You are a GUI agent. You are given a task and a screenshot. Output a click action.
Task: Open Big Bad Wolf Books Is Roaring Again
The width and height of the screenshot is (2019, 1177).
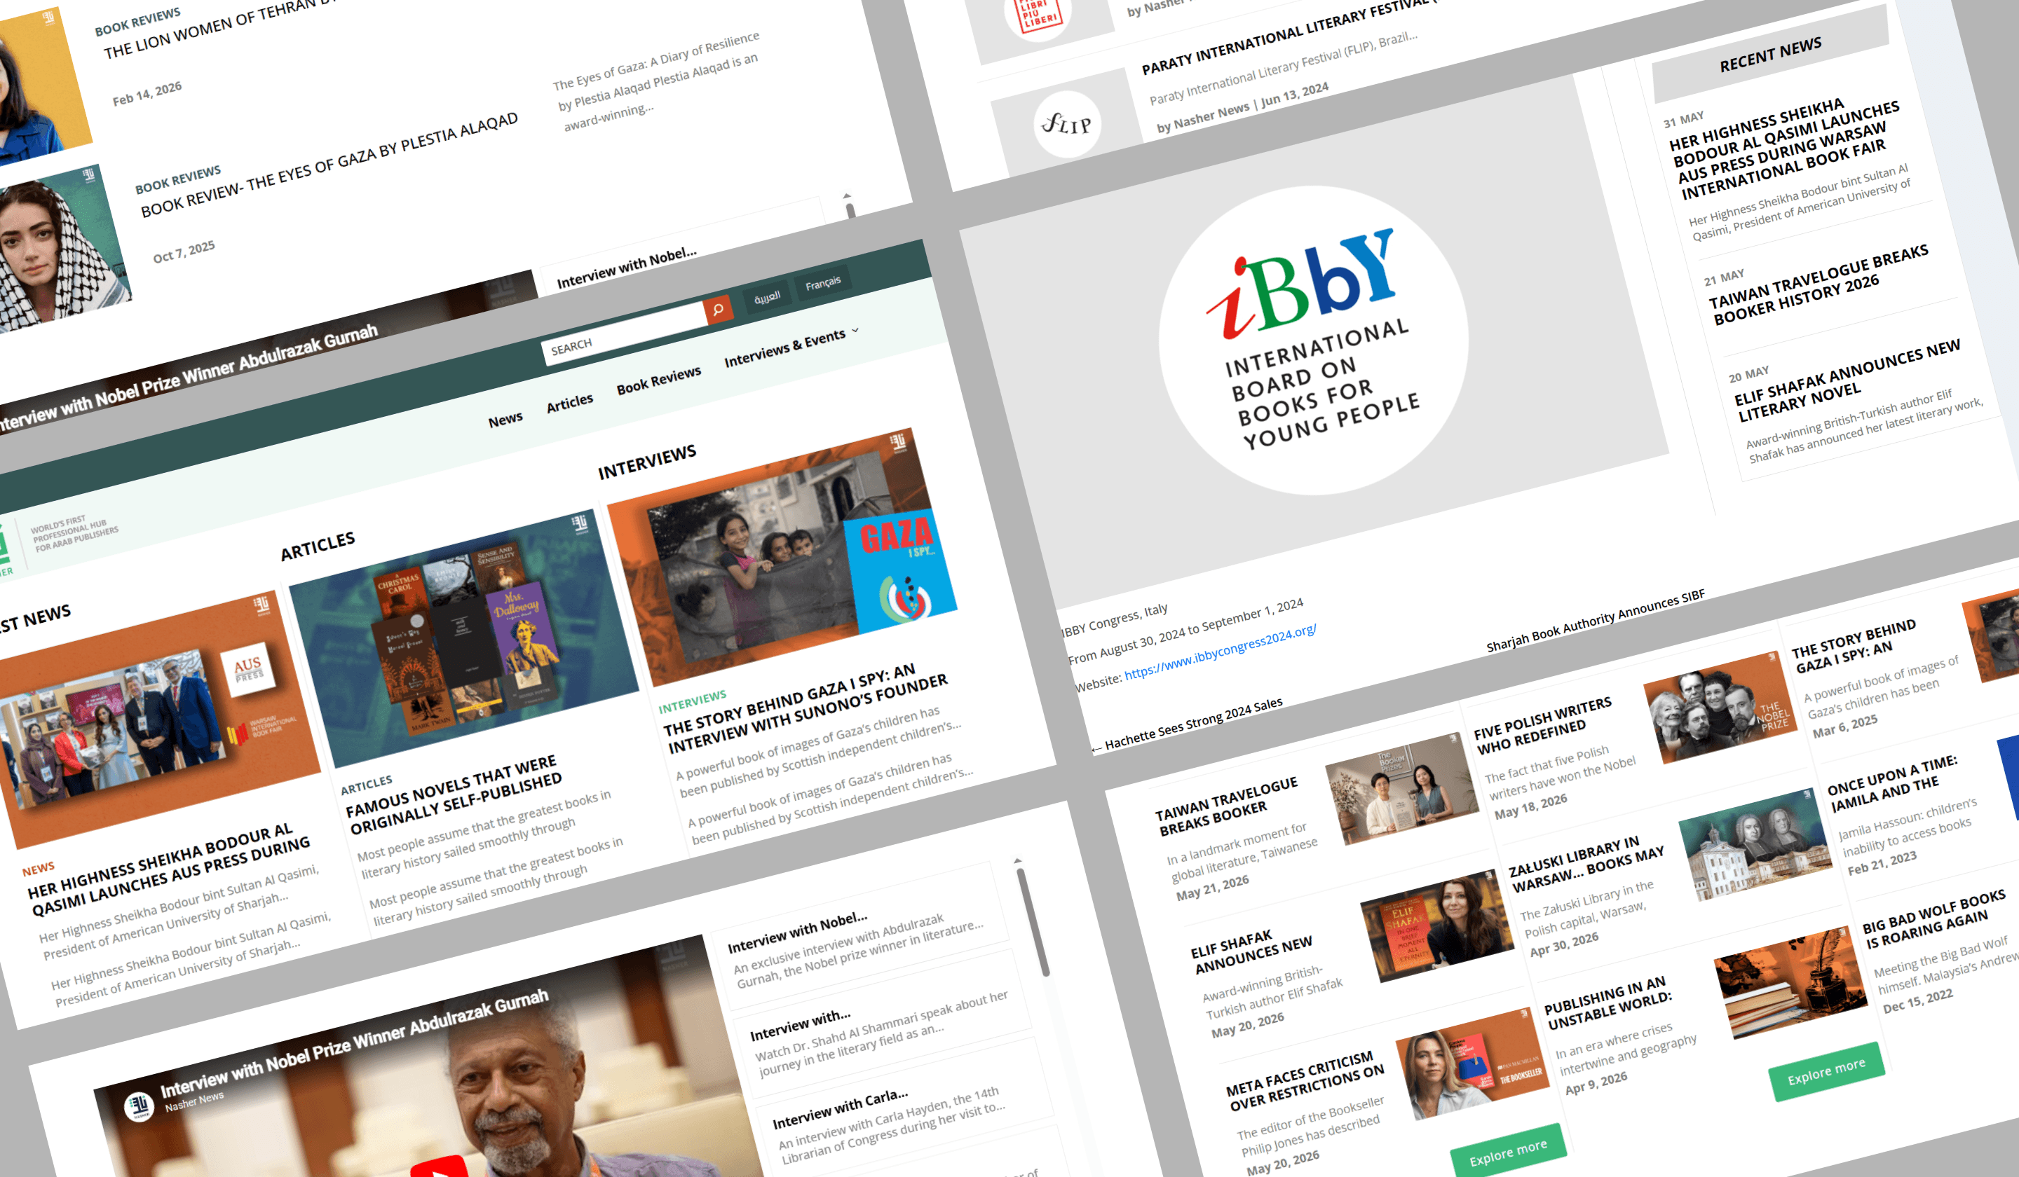(1934, 919)
